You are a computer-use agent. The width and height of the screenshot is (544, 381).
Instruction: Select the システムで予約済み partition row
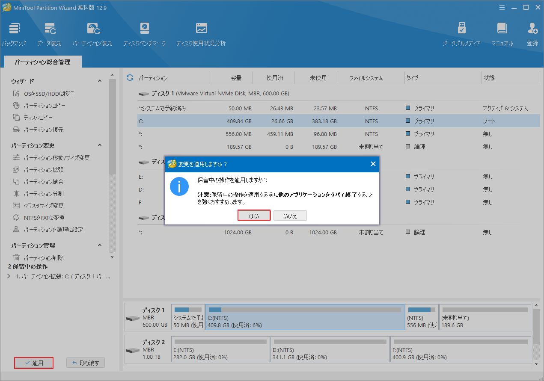tap(338, 108)
